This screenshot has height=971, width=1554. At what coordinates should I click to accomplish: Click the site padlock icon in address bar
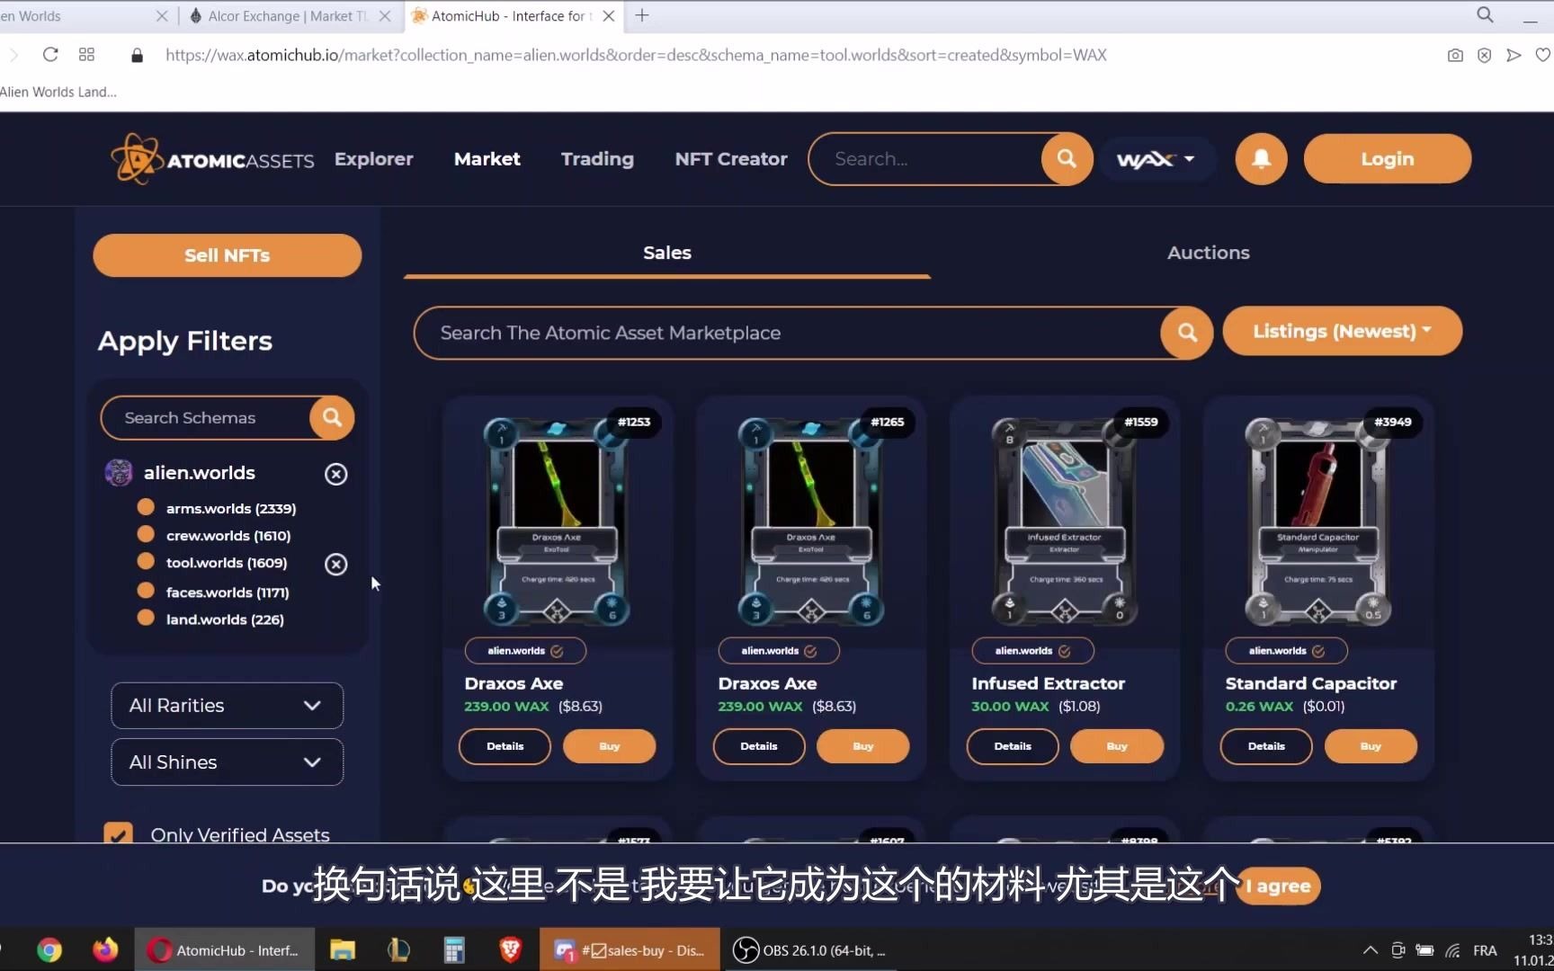click(137, 55)
